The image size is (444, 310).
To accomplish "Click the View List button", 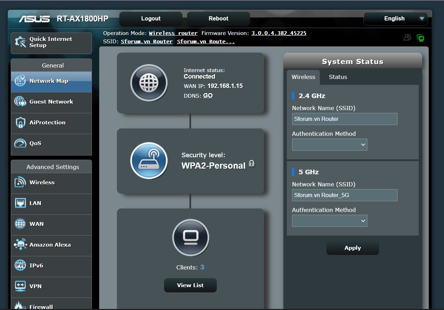I will point(190,285).
